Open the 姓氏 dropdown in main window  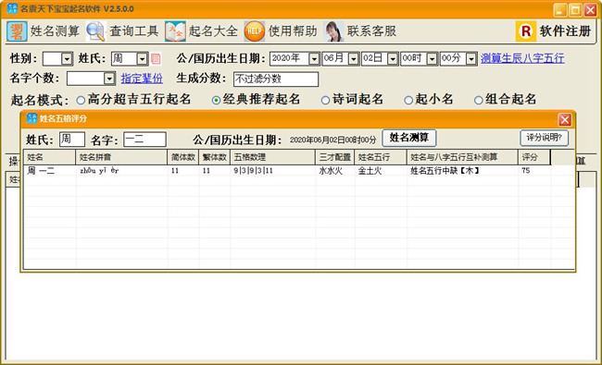coord(142,59)
